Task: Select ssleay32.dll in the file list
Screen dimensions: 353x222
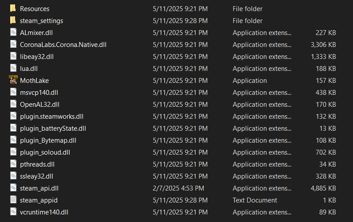Action: click(36, 176)
